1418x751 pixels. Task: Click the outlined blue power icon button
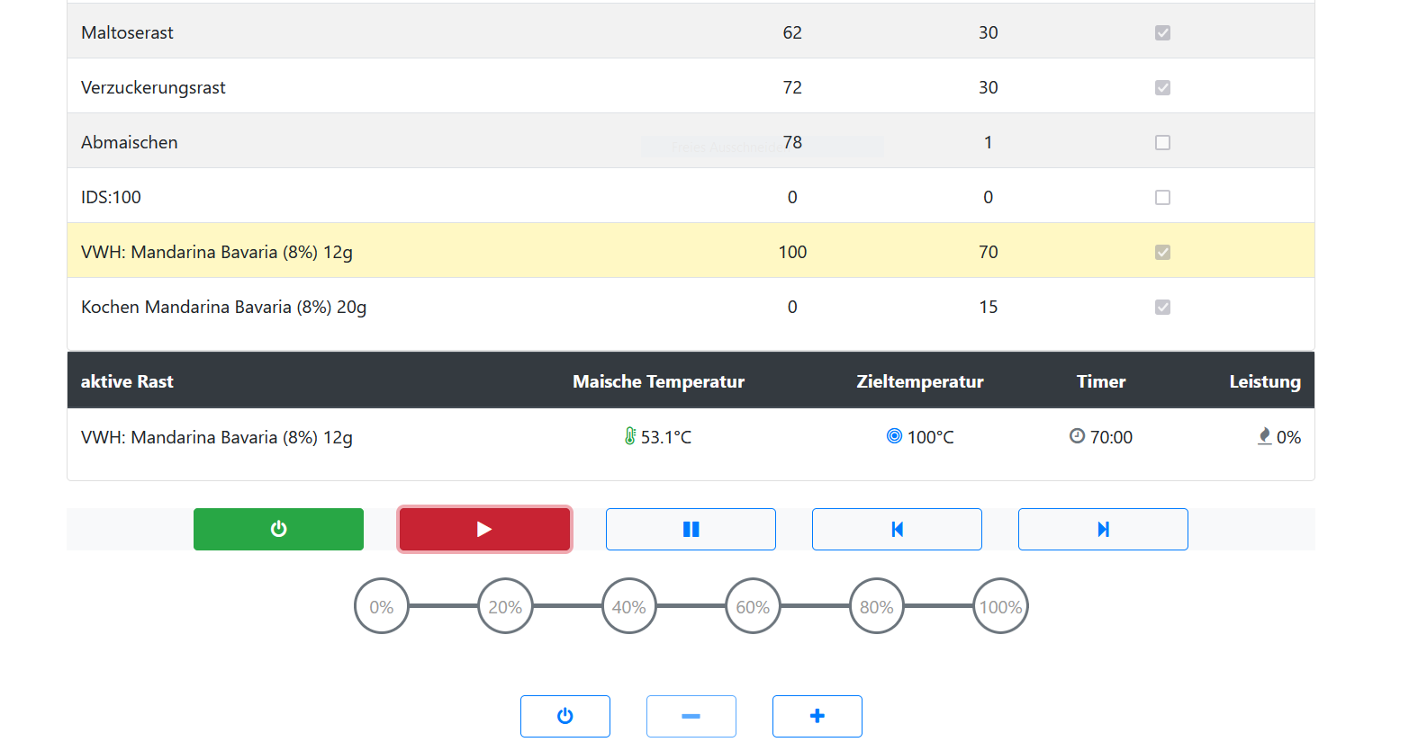coord(564,716)
